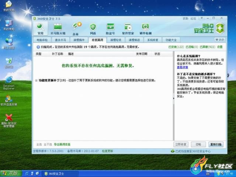This screenshot has height=177, width=236.
Task: Select 回收站 recycle bin icon
Action: [9, 63]
